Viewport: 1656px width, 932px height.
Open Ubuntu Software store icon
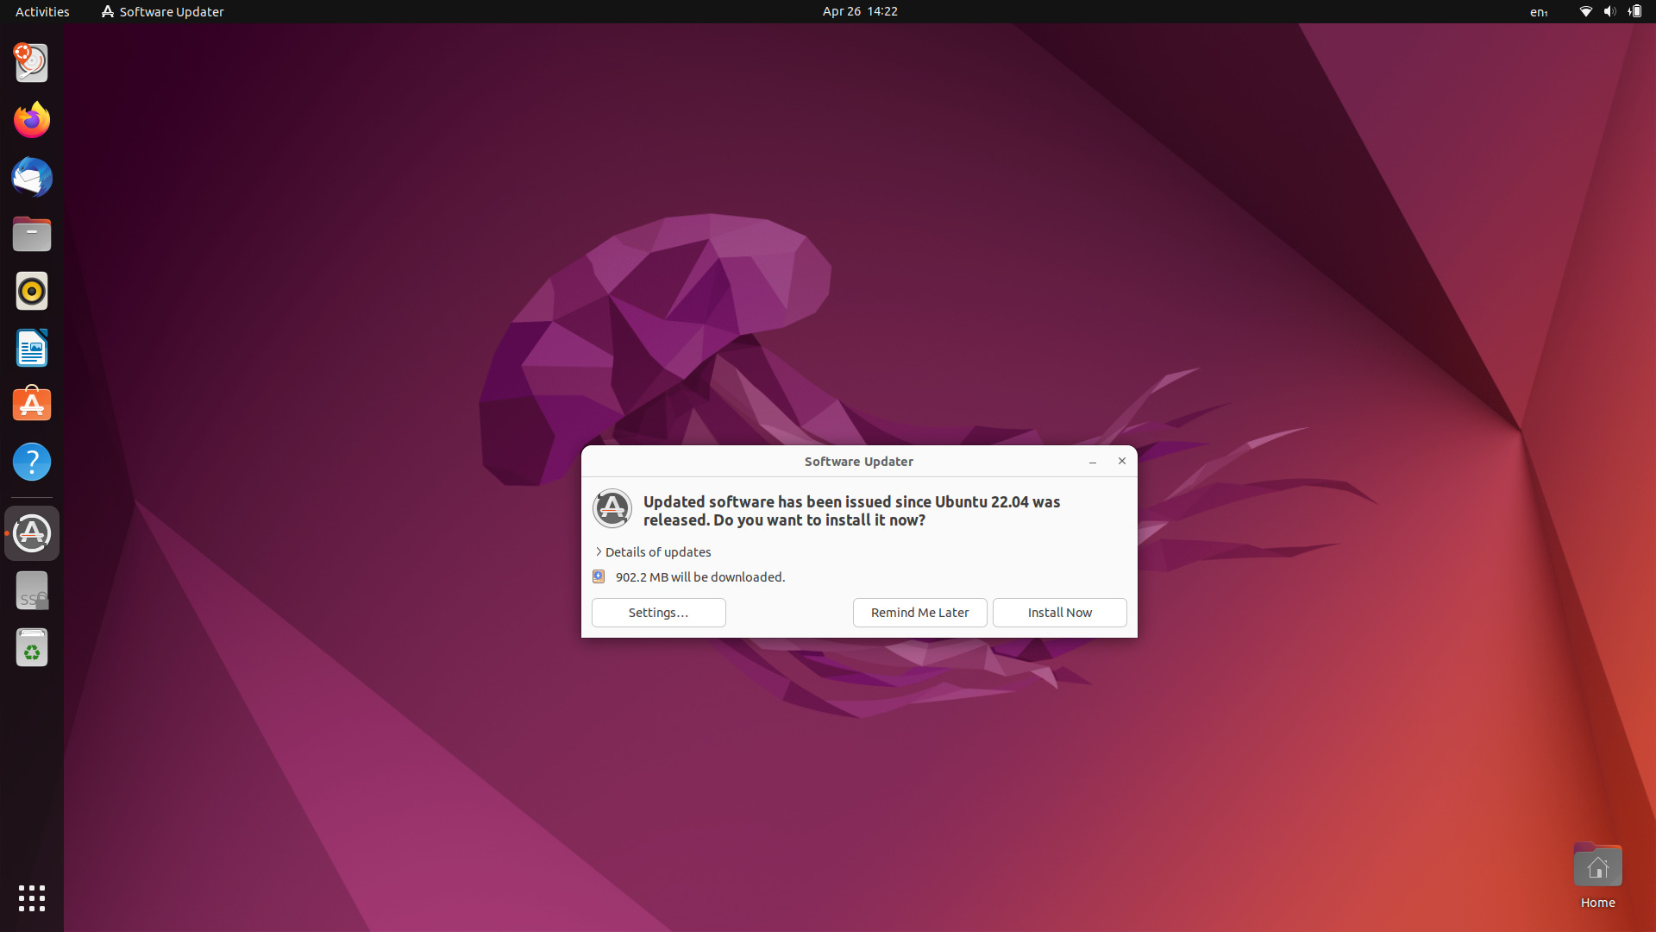point(32,405)
